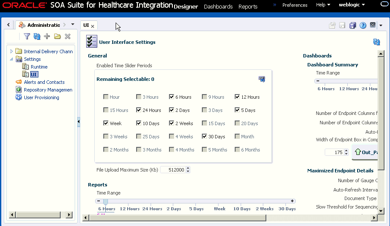Viewport: 390px width, 226px height.
Task: Click the close-all tabs X icon
Action: click(373, 25)
